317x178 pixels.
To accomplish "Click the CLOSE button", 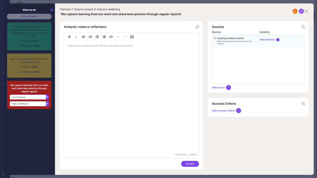I will (x=190, y=164).
